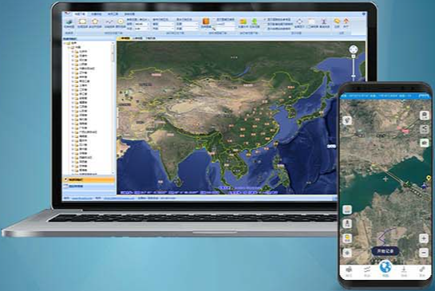This screenshot has height=291, width=435.
Task: Open the upper combo box beside the circle tool
Action: (141, 24)
